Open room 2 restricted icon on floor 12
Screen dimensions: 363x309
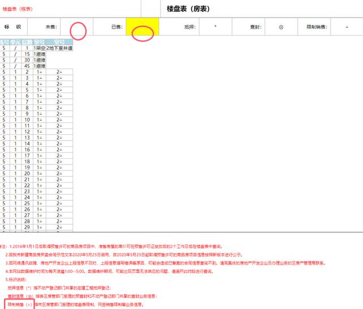pyautogui.click(x=61, y=132)
